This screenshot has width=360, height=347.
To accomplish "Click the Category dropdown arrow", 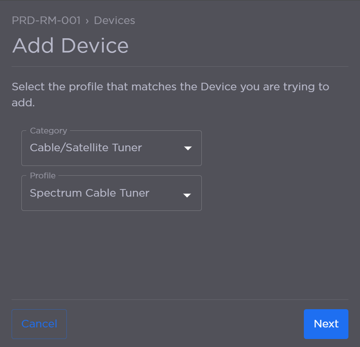I will click(187, 148).
